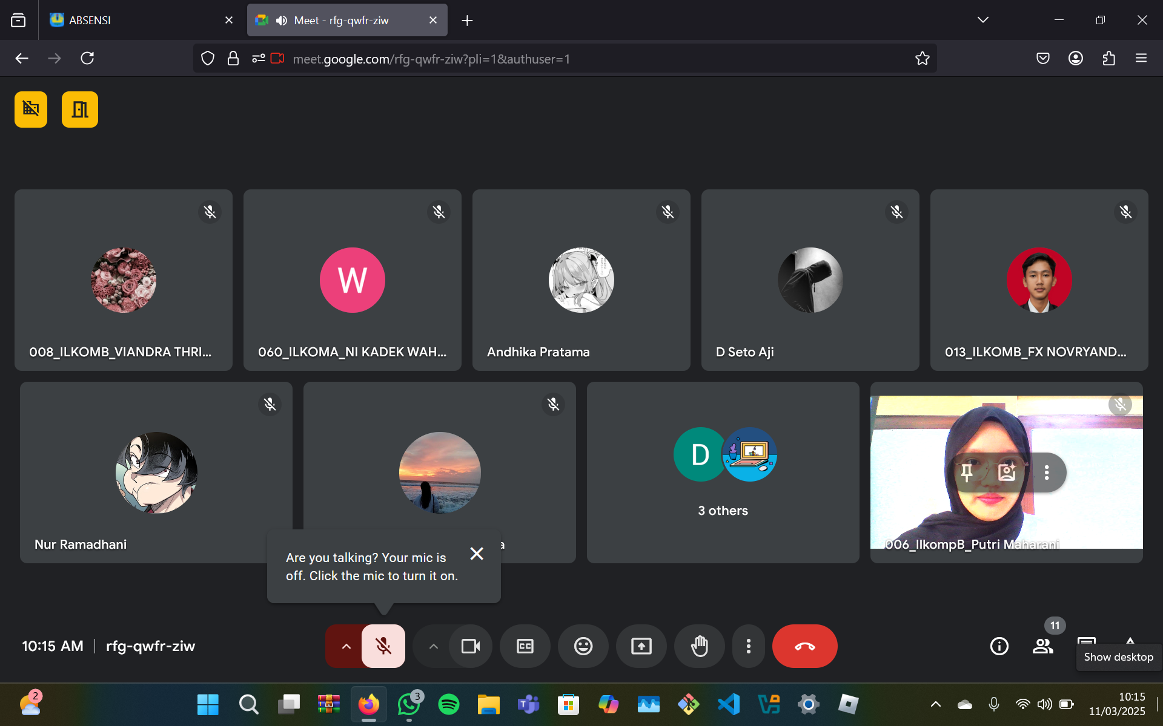Dismiss the mic-off notification popup

click(x=477, y=554)
